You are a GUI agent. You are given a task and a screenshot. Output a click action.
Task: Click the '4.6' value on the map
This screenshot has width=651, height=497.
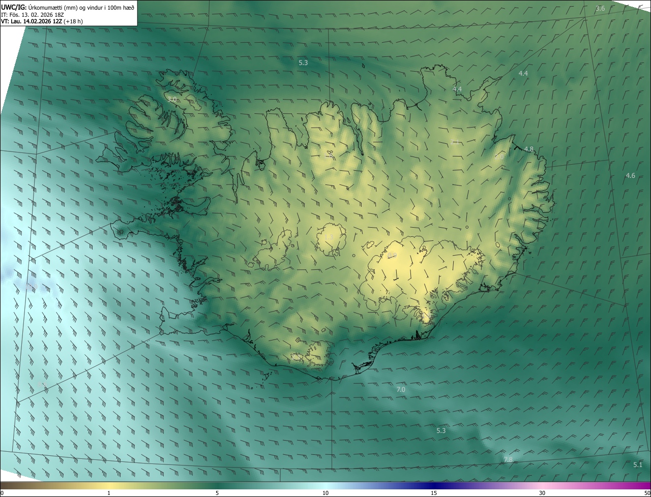tap(630, 175)
